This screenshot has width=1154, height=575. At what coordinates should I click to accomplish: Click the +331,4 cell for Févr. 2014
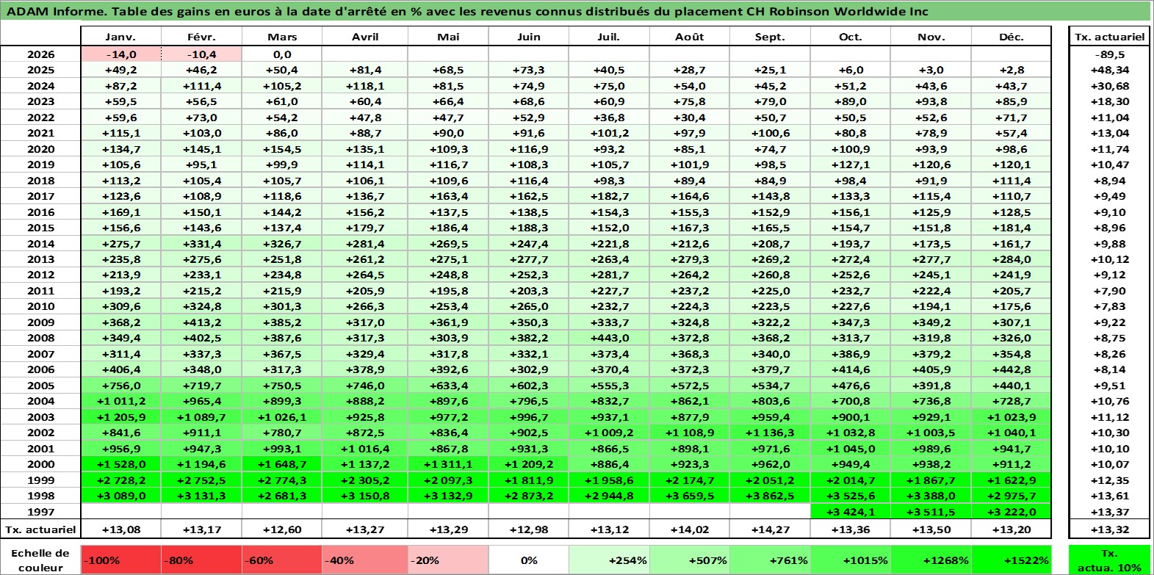201,244
